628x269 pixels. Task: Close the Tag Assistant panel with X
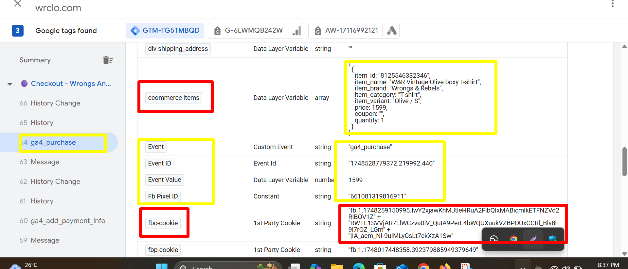[x=18, y=4]
